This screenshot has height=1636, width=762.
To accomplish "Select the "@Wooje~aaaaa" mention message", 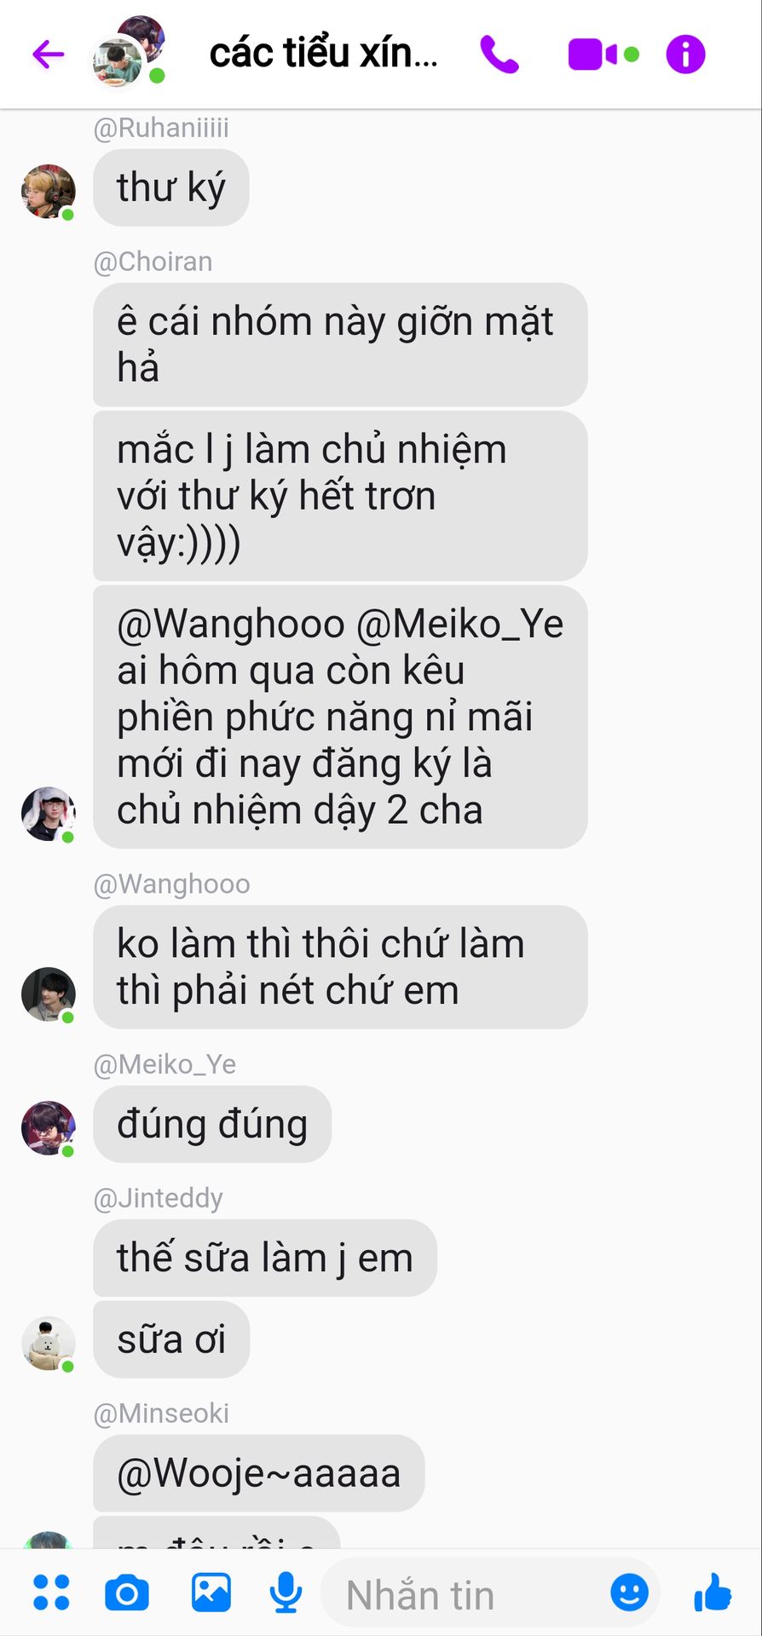I will [259, 1473].
